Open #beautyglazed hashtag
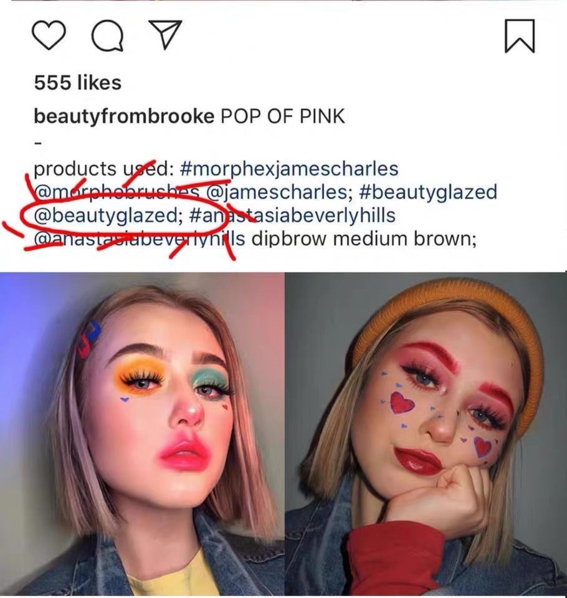 428,192
